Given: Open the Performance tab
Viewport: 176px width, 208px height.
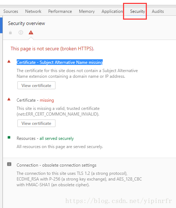Looking at the screenshot, I should (x=60, y=11).
